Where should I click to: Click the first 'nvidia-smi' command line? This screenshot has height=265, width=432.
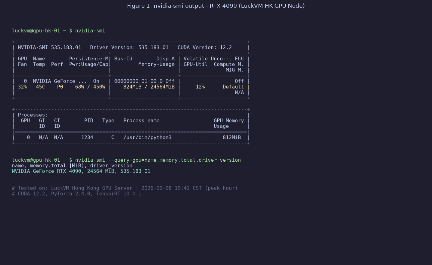pyautogui.click(x=59, y=31)
